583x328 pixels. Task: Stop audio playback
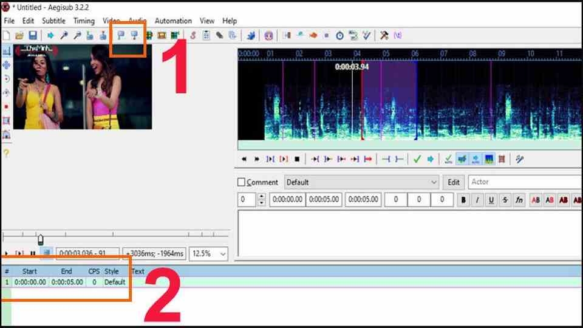297,159
